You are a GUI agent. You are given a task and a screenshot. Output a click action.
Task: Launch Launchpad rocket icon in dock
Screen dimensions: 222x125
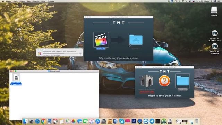(31, 121)
